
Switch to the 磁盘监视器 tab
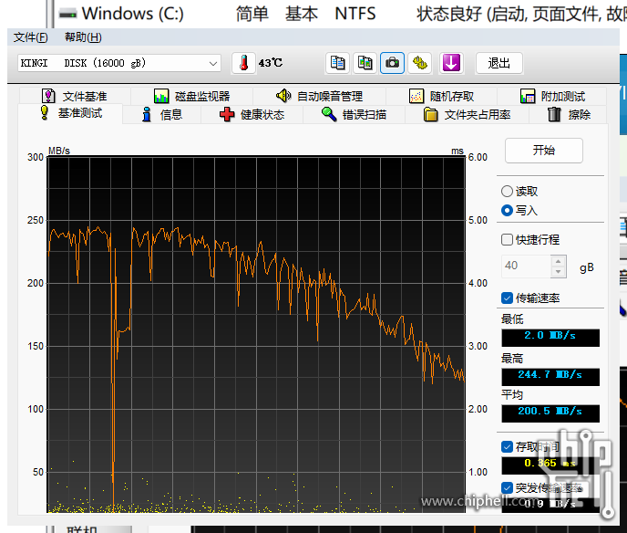pyautogui.click(x=192, y=96)
